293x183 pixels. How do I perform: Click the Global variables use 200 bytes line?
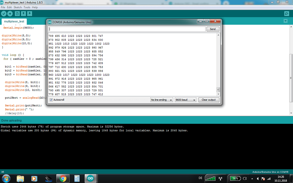pos(94,130)
